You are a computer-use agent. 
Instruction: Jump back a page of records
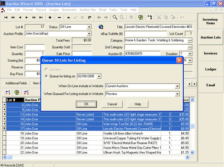[x=13, y=17]
